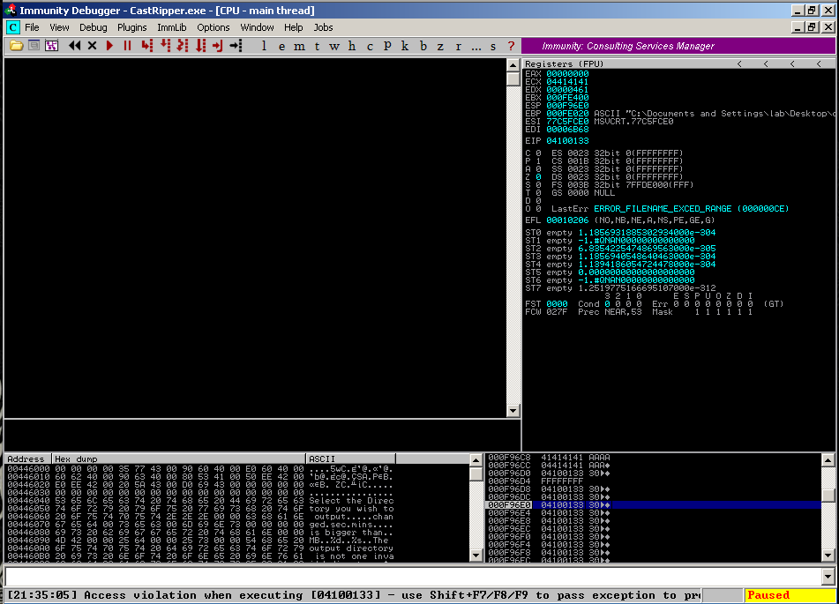The width and height of the screenshot is (839, 604).
Task: Show Memory map with the m button
Action: coord(299,46)
